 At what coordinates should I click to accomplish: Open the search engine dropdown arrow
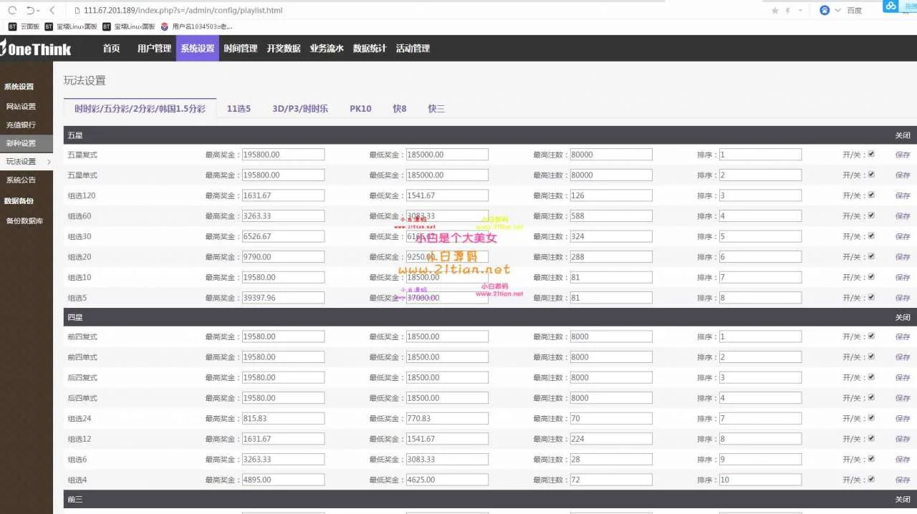[x=837, y=11]
